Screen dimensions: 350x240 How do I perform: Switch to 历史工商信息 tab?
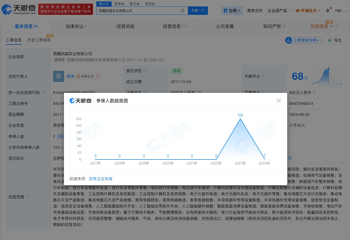point(39,40)
